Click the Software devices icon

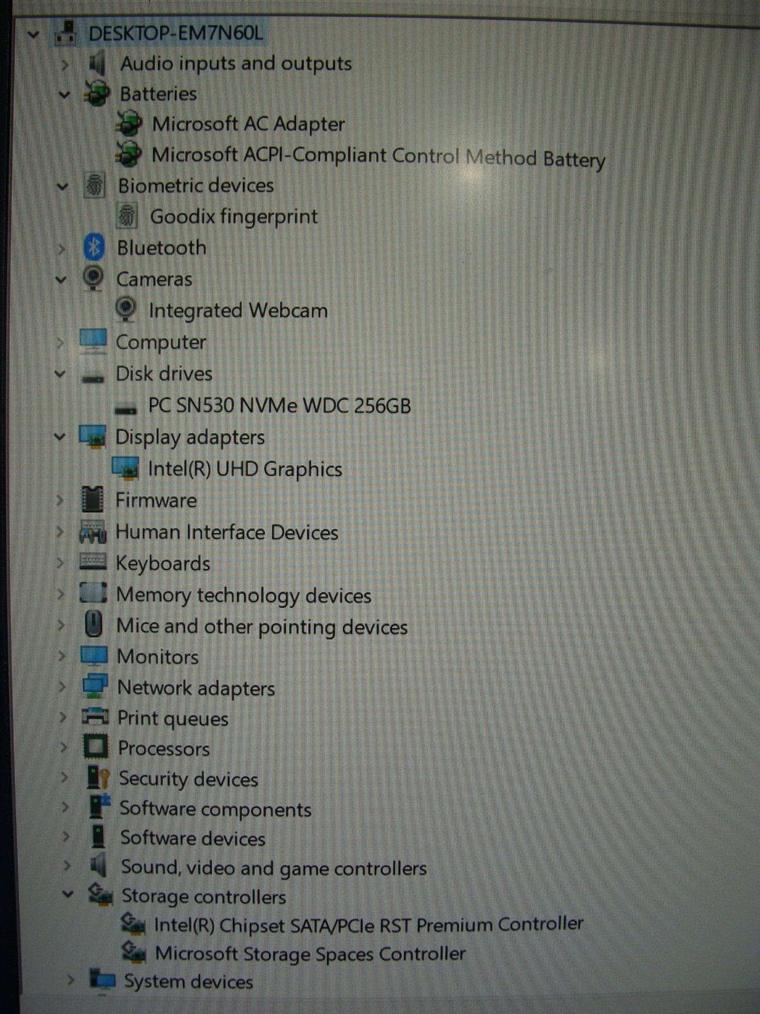98,837
